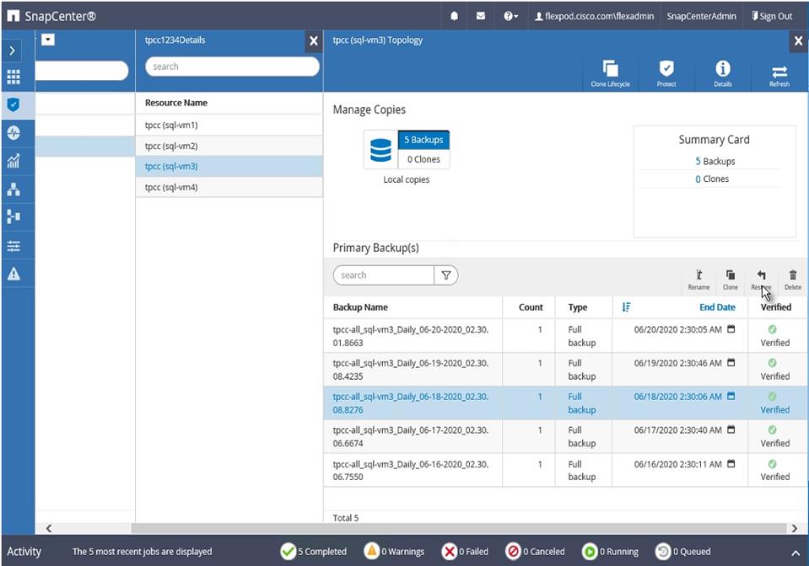Image resolution: width=809 pixels, height=566 pixels.
Task: Open the view dropdown arrow in left panel
Action: [x=48, y=40]
